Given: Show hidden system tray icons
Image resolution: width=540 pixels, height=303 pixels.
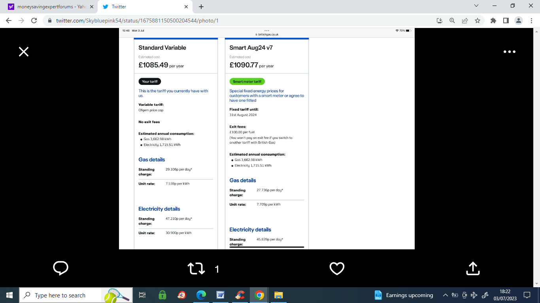Looking at the screenshot, I should [446, 295].
